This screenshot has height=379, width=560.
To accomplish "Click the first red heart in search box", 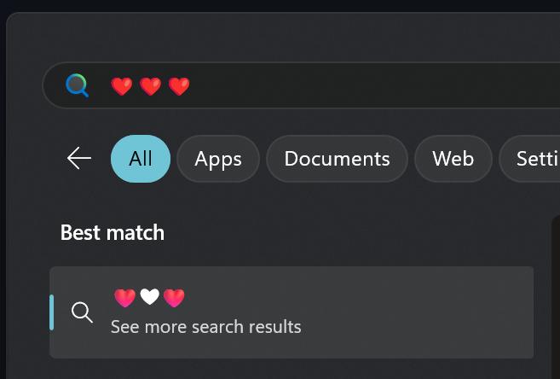I will pyautogui.click(x=122, y=86).
